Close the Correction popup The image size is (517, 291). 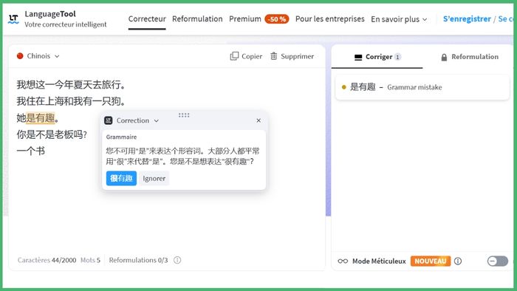pyautogui.click(x=258, y=120)
